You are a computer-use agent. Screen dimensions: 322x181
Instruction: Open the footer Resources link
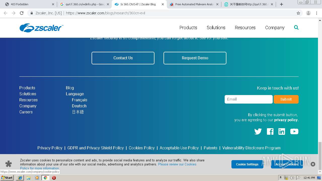[x=28, y=100]
